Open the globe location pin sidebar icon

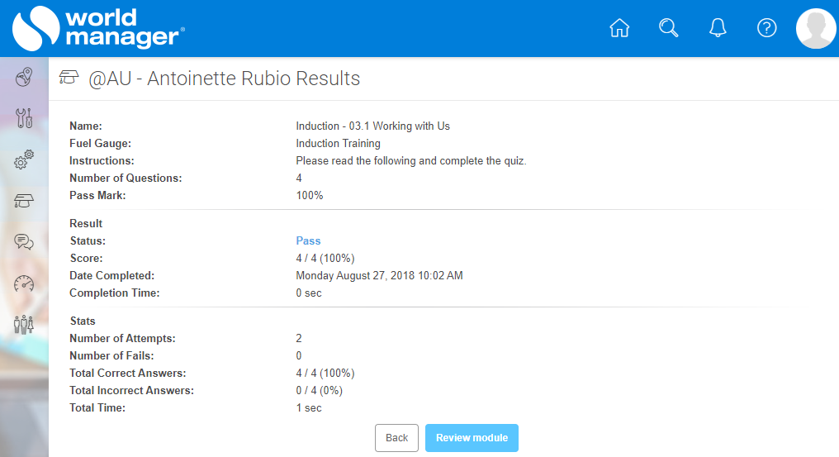pos(24,78)
